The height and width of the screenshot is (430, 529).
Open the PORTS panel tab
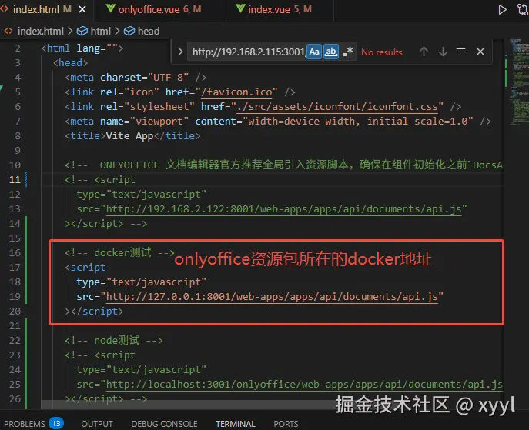286,424
